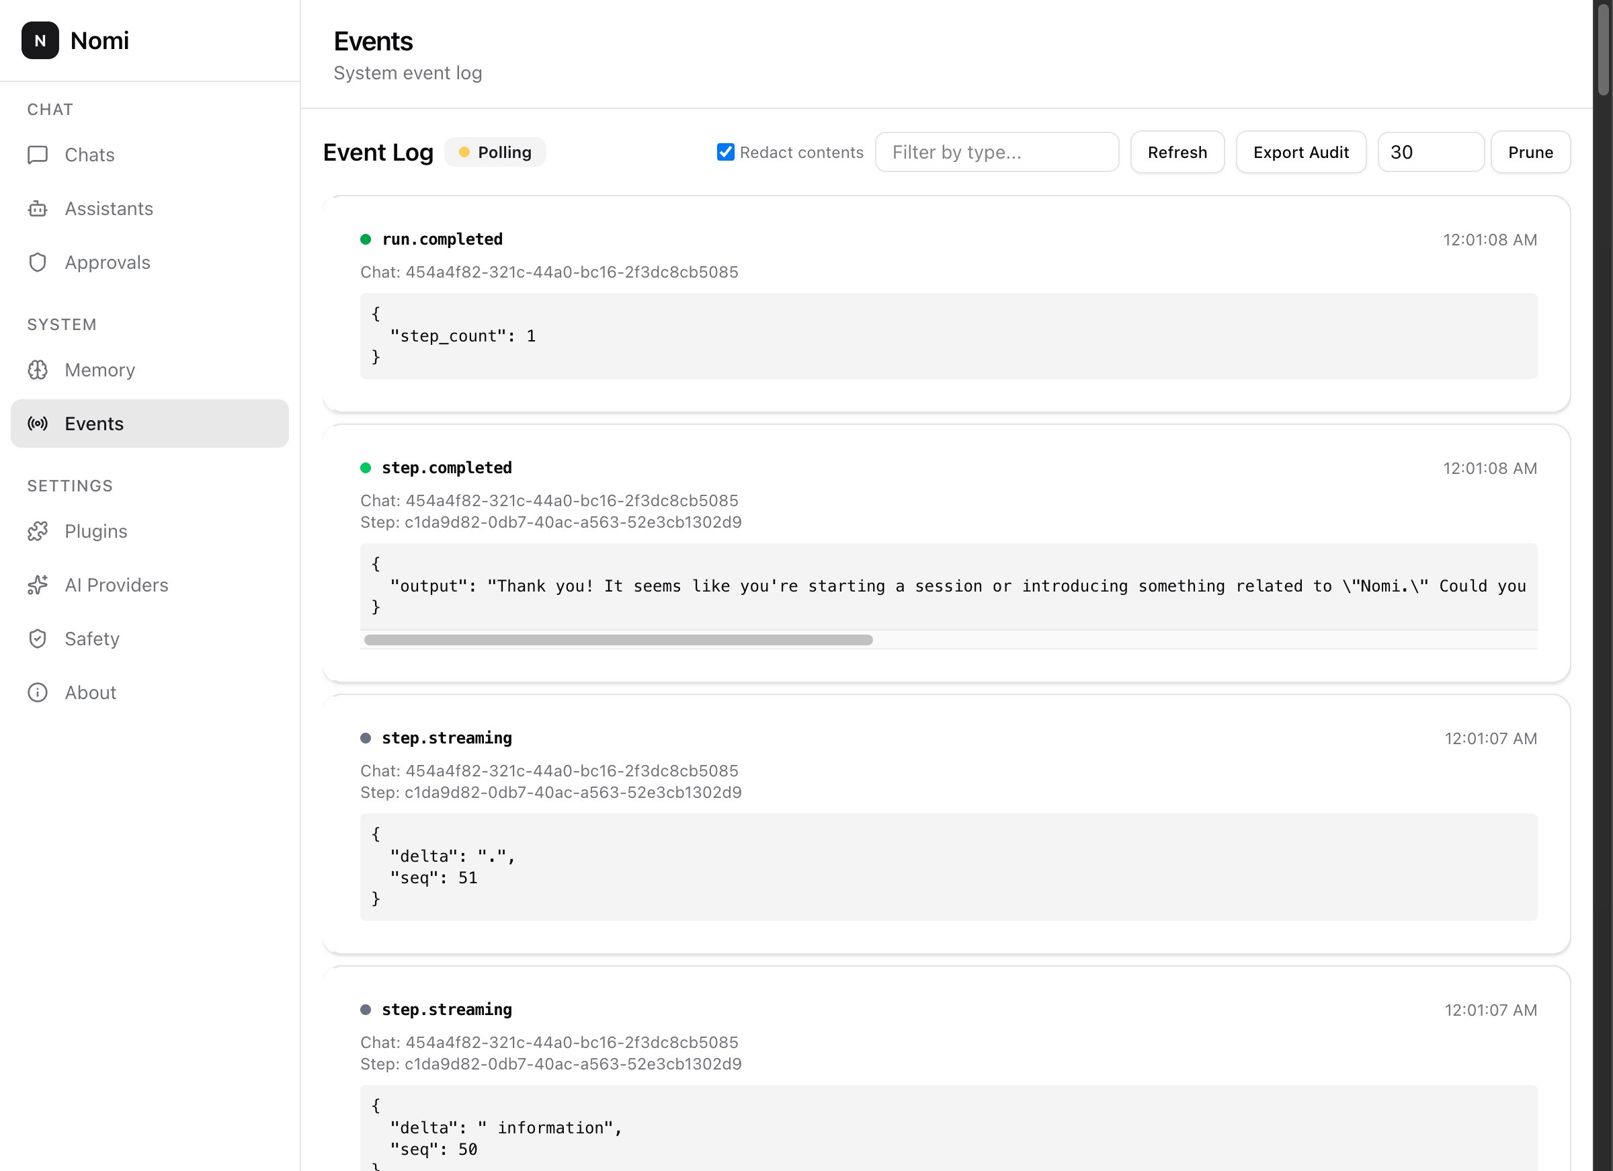Go to the Safety settings page
1613x1171 pixels.
[x=150, y=639]
